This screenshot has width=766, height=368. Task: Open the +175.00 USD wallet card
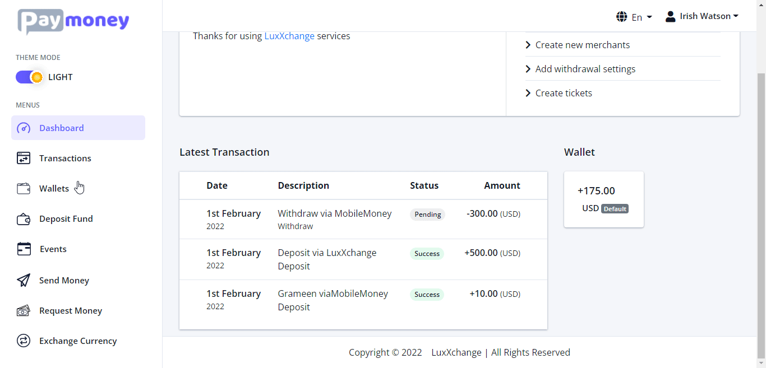[603, 199]
